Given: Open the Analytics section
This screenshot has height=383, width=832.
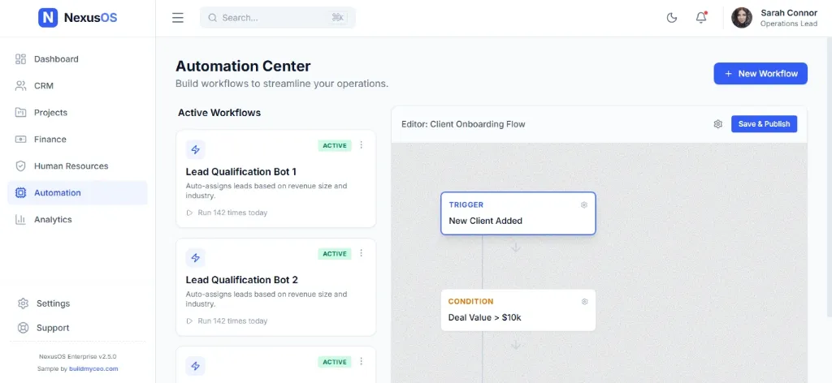Looking at the screenshot, I should coord(53,220).
